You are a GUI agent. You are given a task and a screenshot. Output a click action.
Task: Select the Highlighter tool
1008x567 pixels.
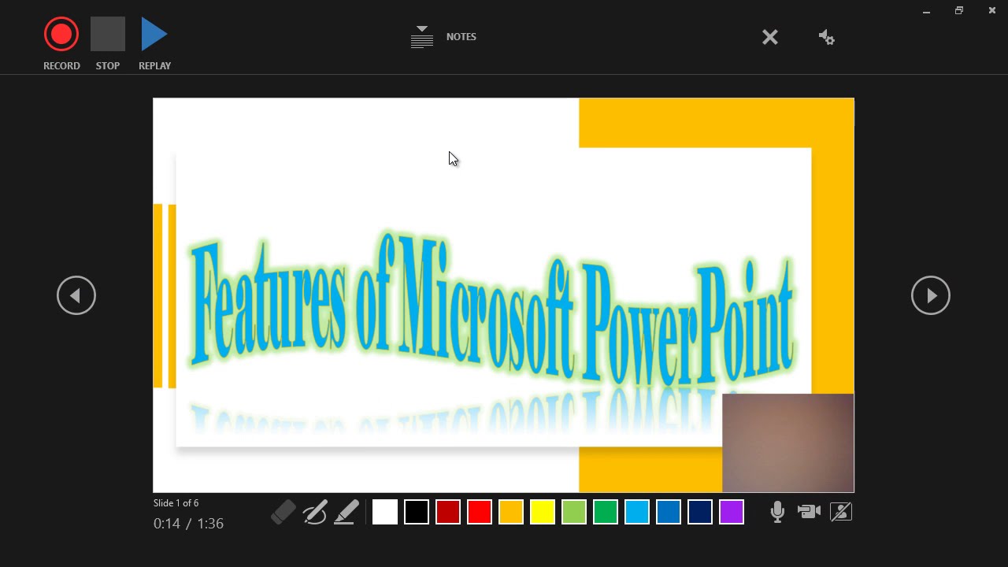click(346, 512)
